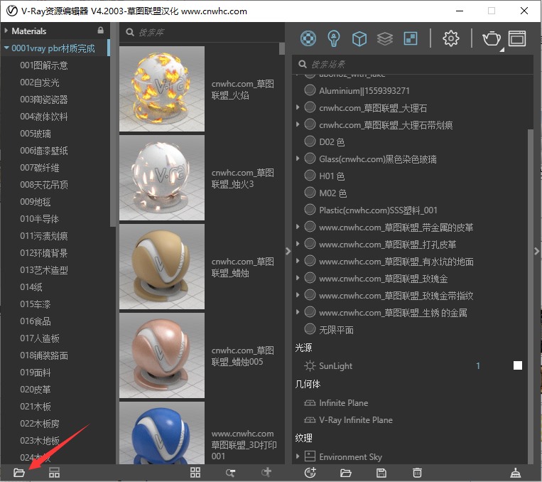Click the SunLight intensity value 1
Screen dimensions: 542x482
(x=478, y=365)
